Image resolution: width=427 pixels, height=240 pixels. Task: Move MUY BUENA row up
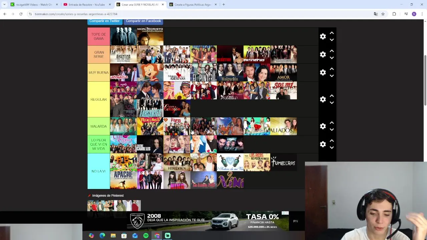[x=332, y=69]
